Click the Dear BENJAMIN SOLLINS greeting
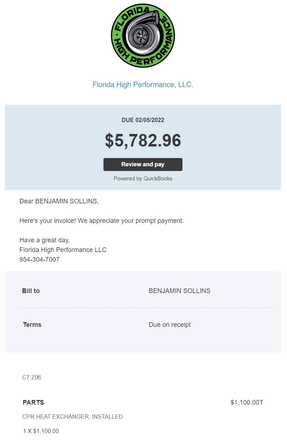This screenshot has height=441, width=287. click(x=59, y=201)
